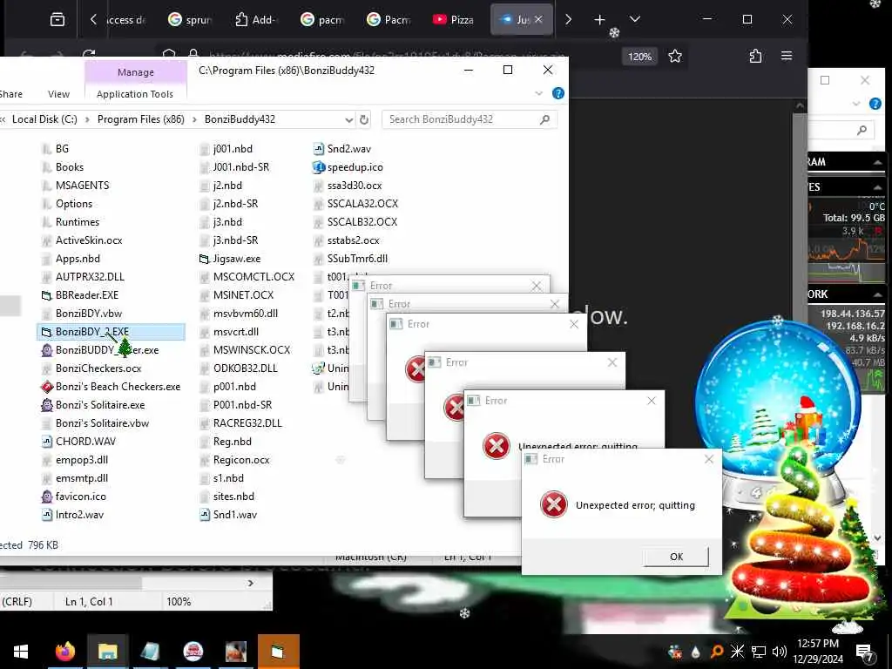Select the MSCOMCTL.OCX file

pos(247,277)
